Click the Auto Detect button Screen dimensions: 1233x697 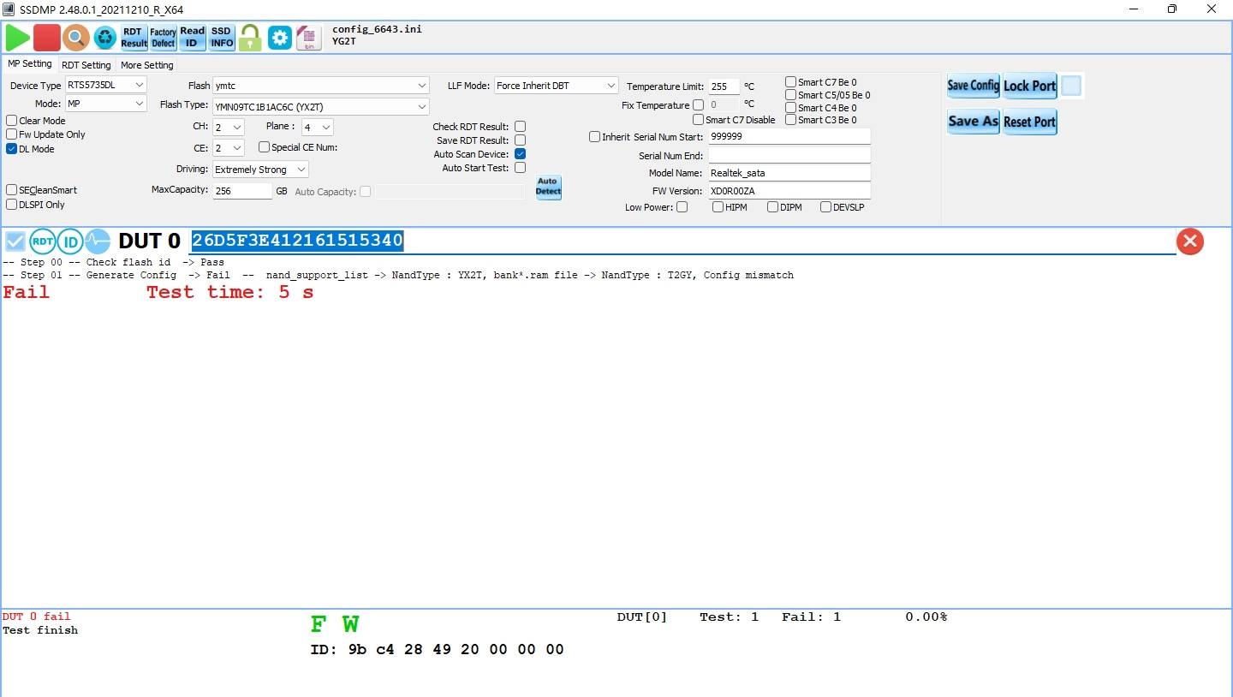548,187
